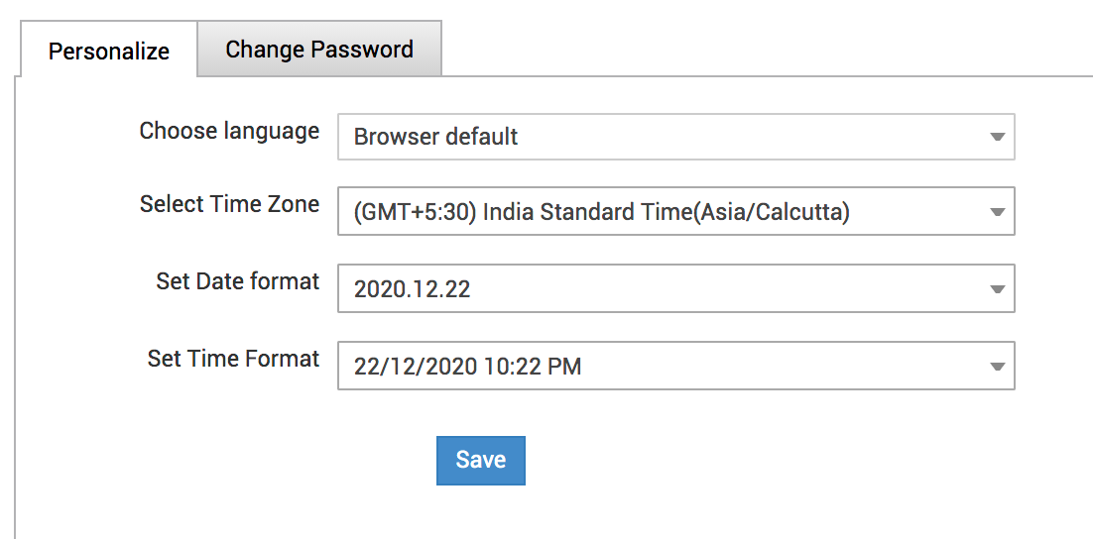Click the arrow icon on the Date format selector

998,290
